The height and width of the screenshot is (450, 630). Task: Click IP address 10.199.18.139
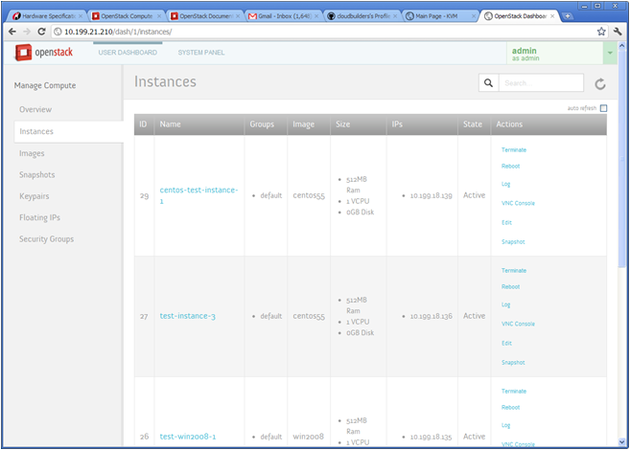[x=431, y=195]
